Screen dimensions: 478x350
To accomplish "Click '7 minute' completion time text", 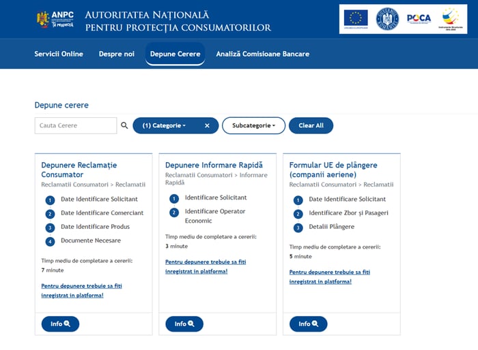I will (53, 270).
